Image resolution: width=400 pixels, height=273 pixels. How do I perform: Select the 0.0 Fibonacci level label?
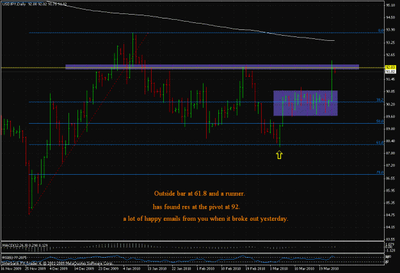381,31
